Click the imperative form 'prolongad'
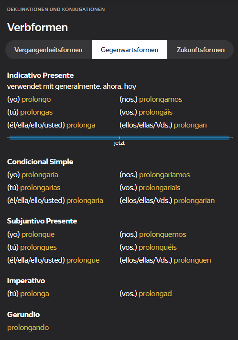The image size is (238, 340). [x=155, y=294]
